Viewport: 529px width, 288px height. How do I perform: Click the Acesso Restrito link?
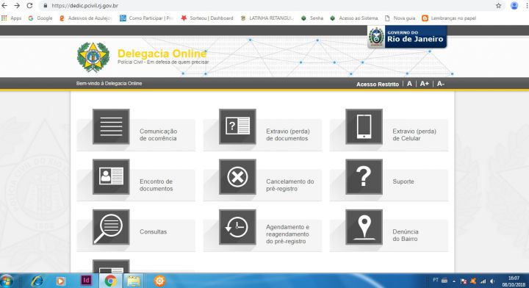coord(378,84)
